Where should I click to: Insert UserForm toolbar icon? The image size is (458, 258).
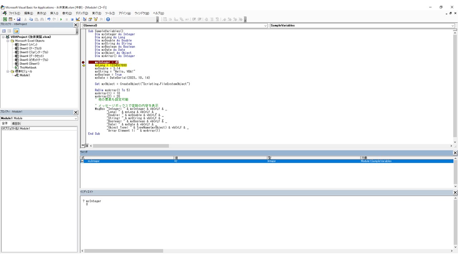[x=10, y=19]
